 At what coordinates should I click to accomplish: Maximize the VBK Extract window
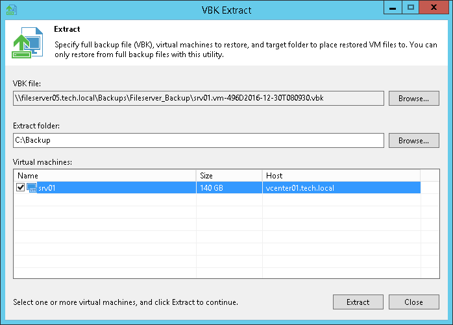pos(410,8)
